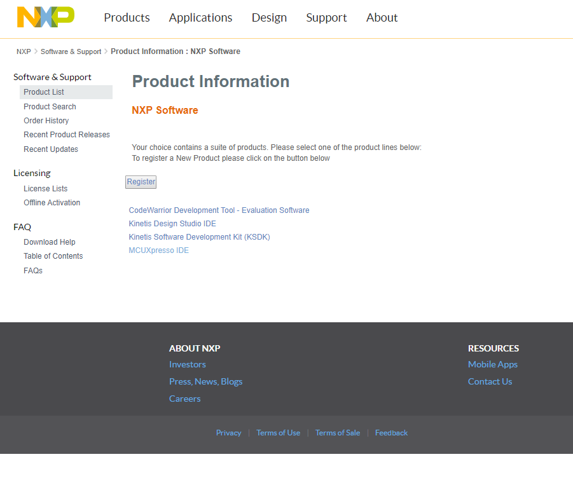Click the orange 'NXP Software' subheading

point(165,111)
